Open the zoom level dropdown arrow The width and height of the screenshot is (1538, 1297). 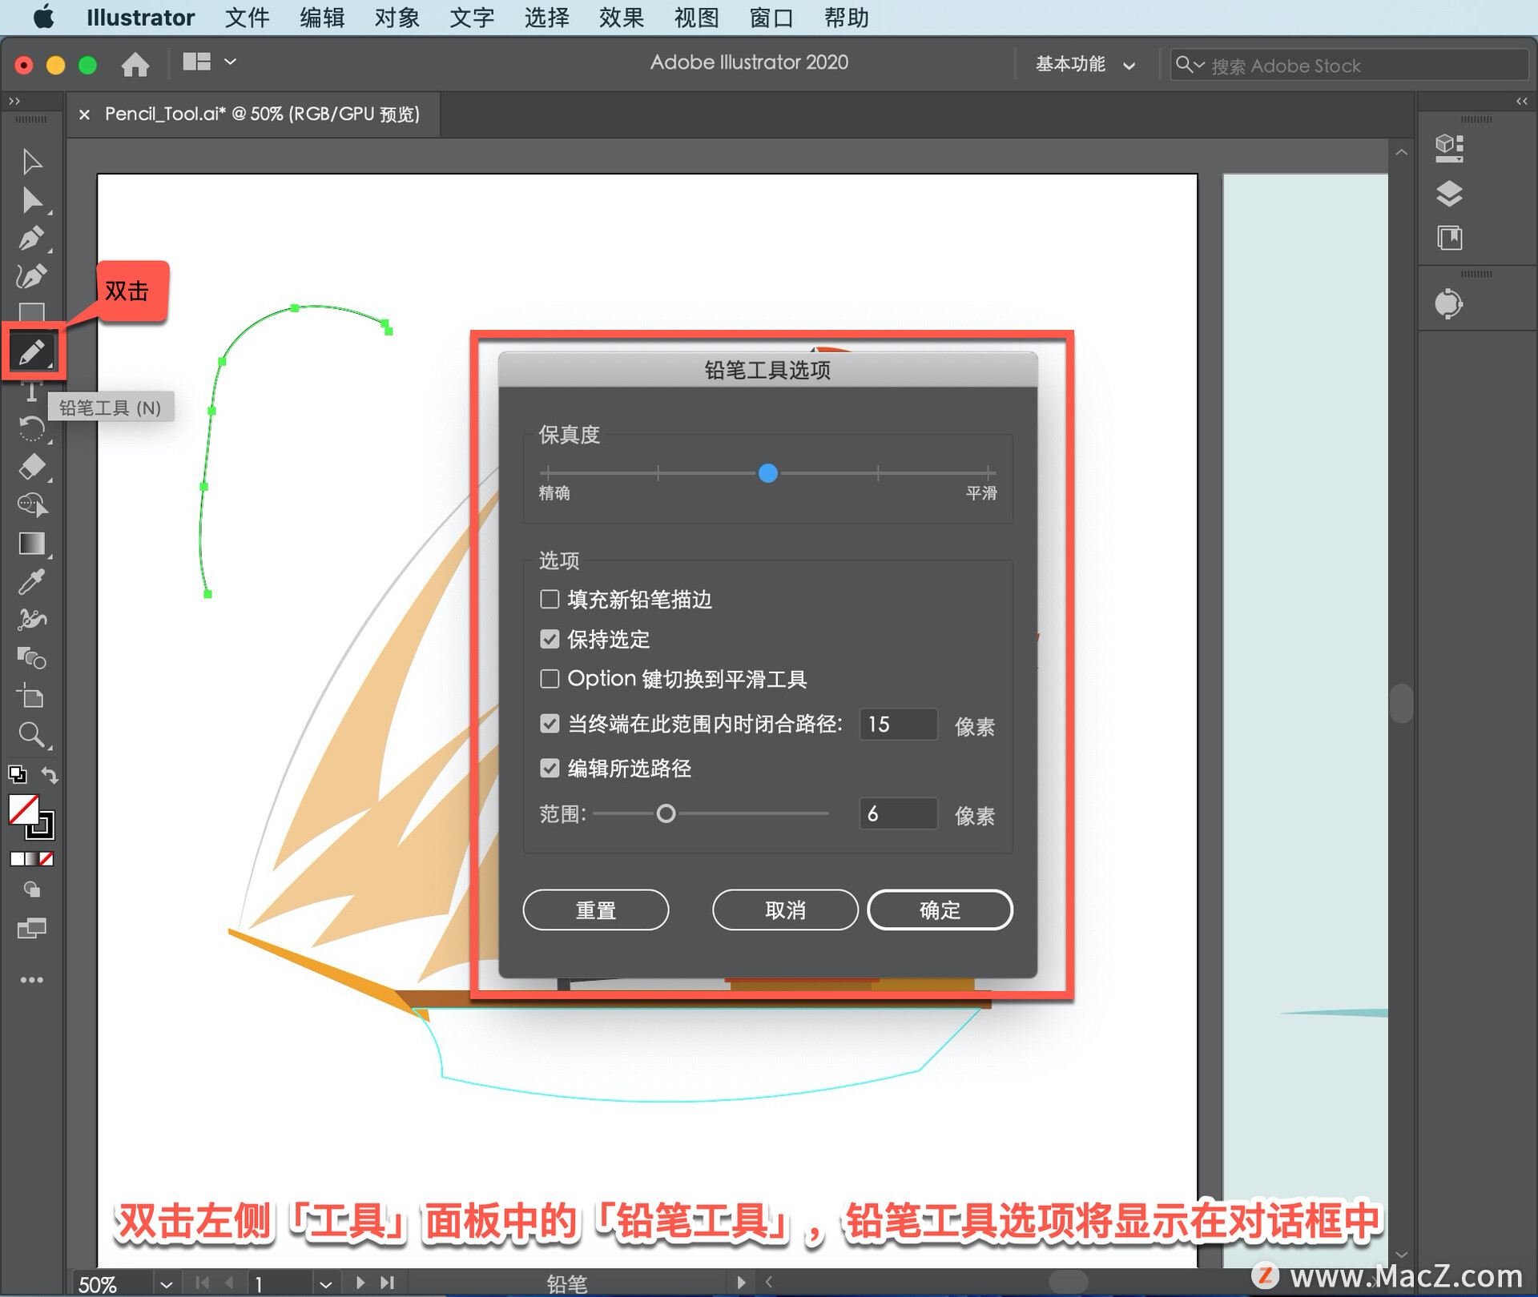pos(166,1284)
